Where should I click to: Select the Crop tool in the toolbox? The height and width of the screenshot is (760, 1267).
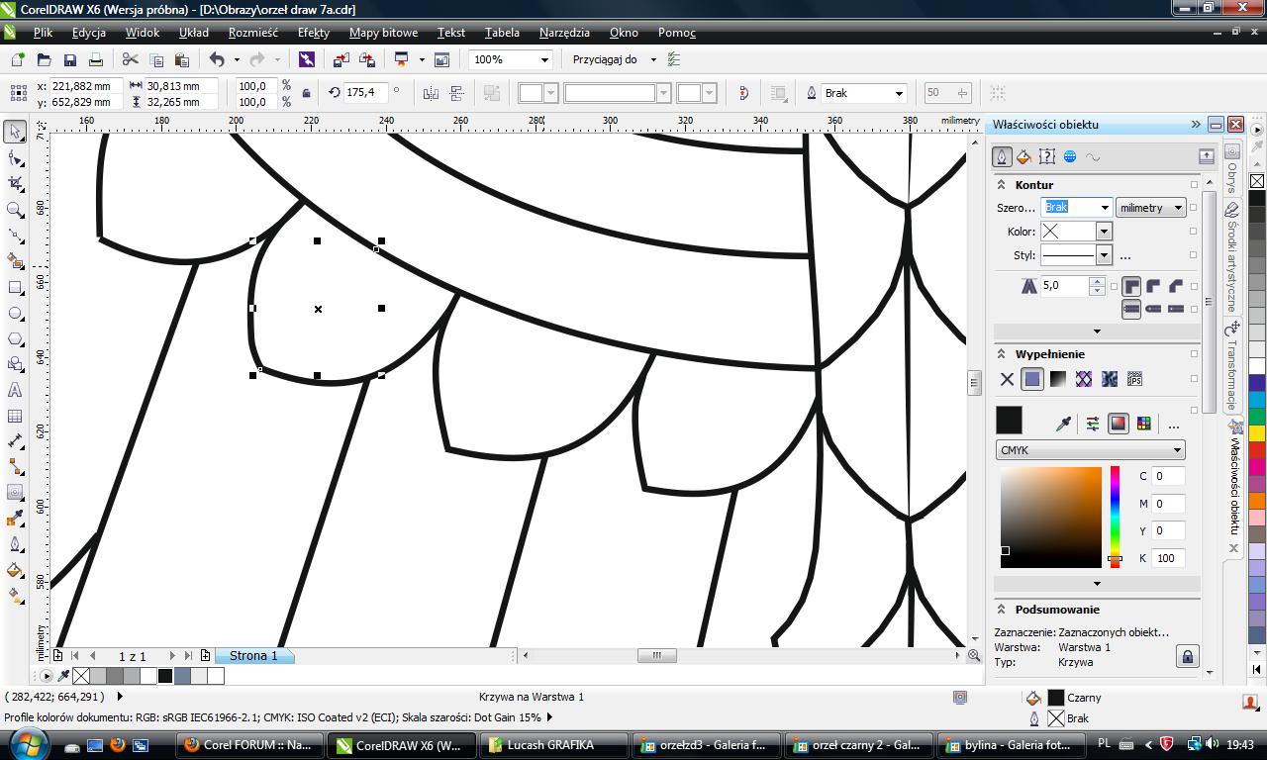coord(15,184)
